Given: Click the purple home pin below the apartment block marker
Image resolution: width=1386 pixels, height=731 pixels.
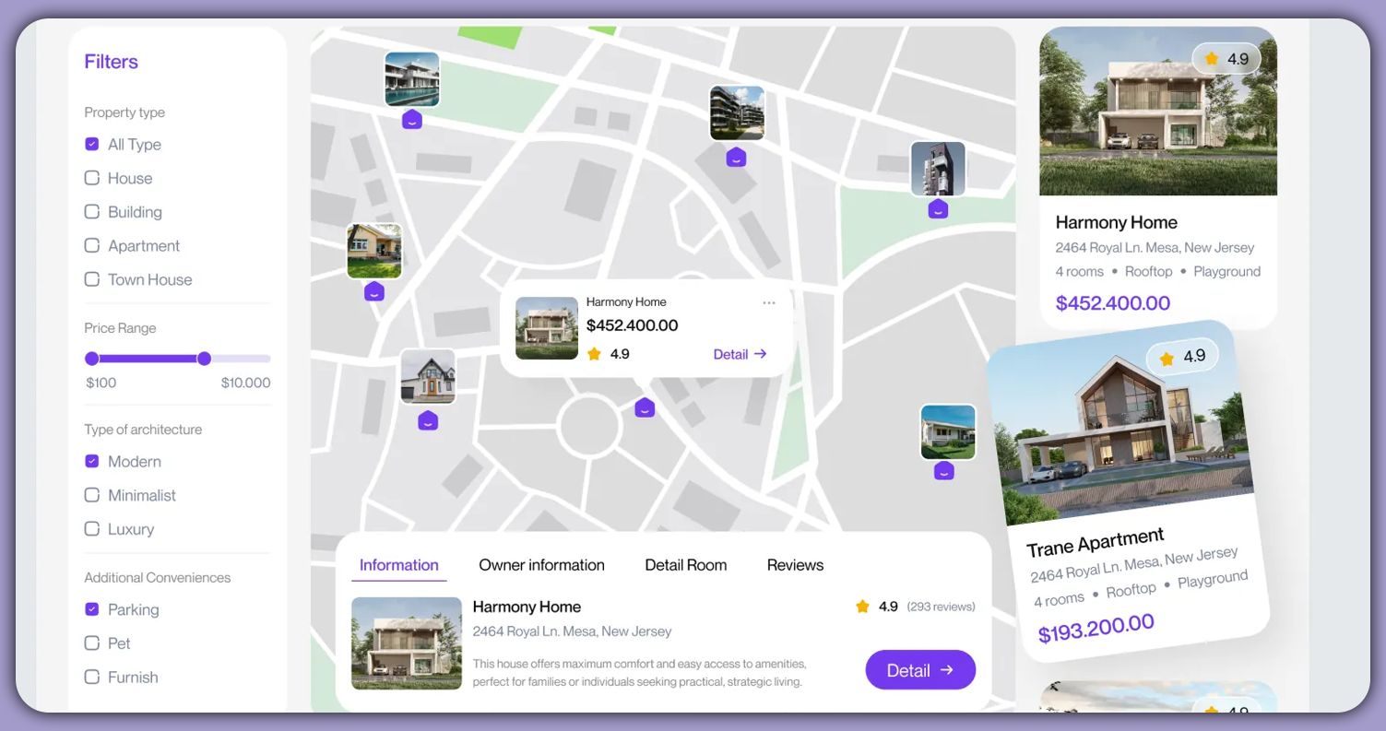Looking at the screenshot, I should pyautogui.click(x=736, y=158).
